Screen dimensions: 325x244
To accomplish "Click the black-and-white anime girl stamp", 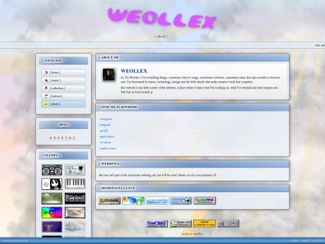I will (52, 184).
